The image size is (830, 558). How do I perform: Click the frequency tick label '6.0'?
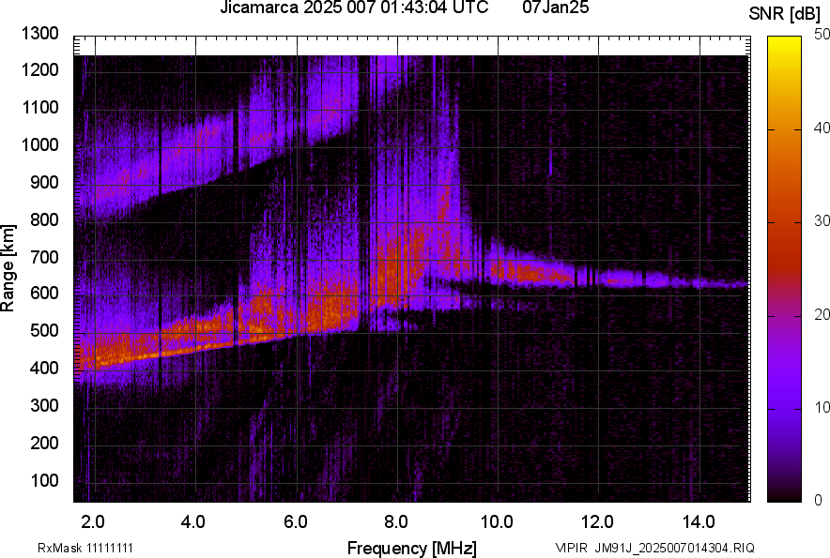[x=296, y=521]
